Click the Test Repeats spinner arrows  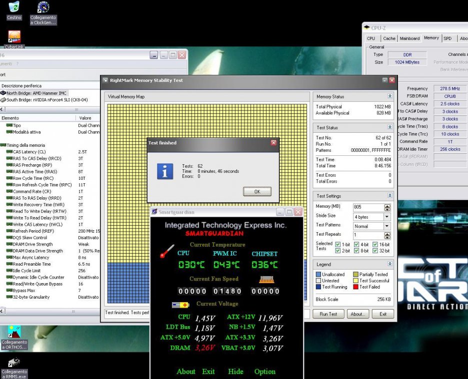tap(387, 236)
